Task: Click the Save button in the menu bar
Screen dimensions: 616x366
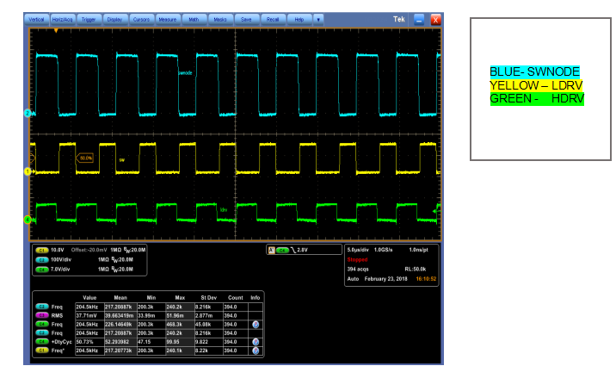Action: click(x=246, y=18)
